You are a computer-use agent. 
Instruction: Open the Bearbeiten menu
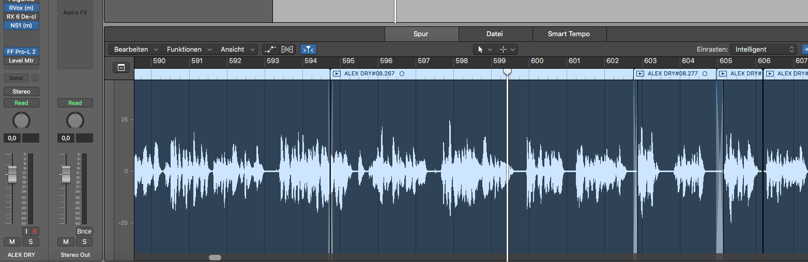[135, 50]
